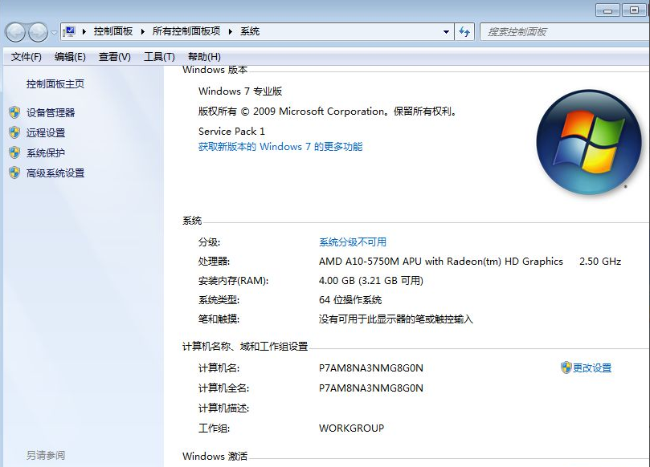
Task: Open the 高级系统设置 link
Action: tap(55, 173)
